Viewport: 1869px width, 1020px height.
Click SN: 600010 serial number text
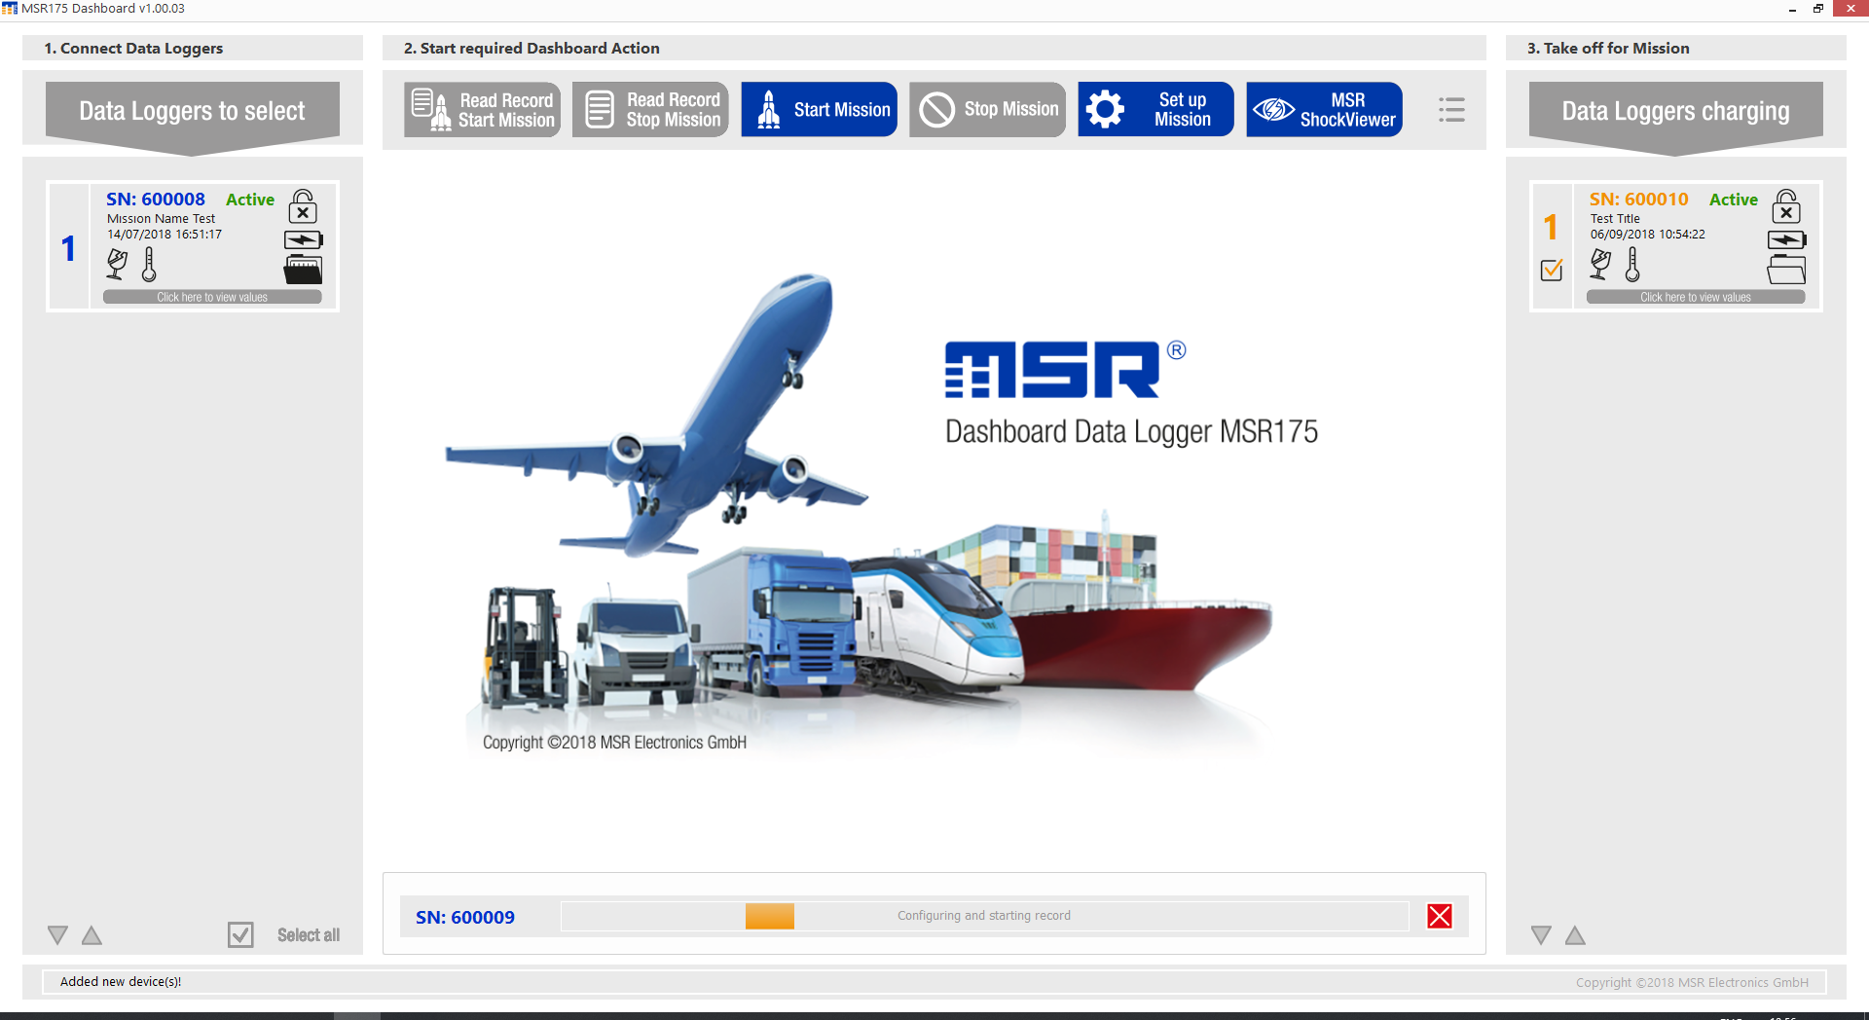(1639, 199)
